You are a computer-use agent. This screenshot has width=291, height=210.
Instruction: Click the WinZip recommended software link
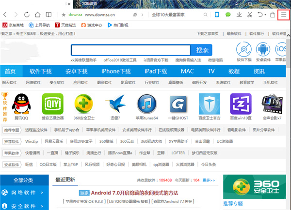(x=32, y=141)
